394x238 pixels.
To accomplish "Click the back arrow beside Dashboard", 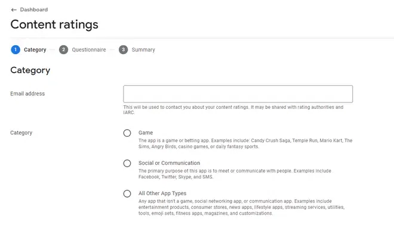I will coord(14,10).
